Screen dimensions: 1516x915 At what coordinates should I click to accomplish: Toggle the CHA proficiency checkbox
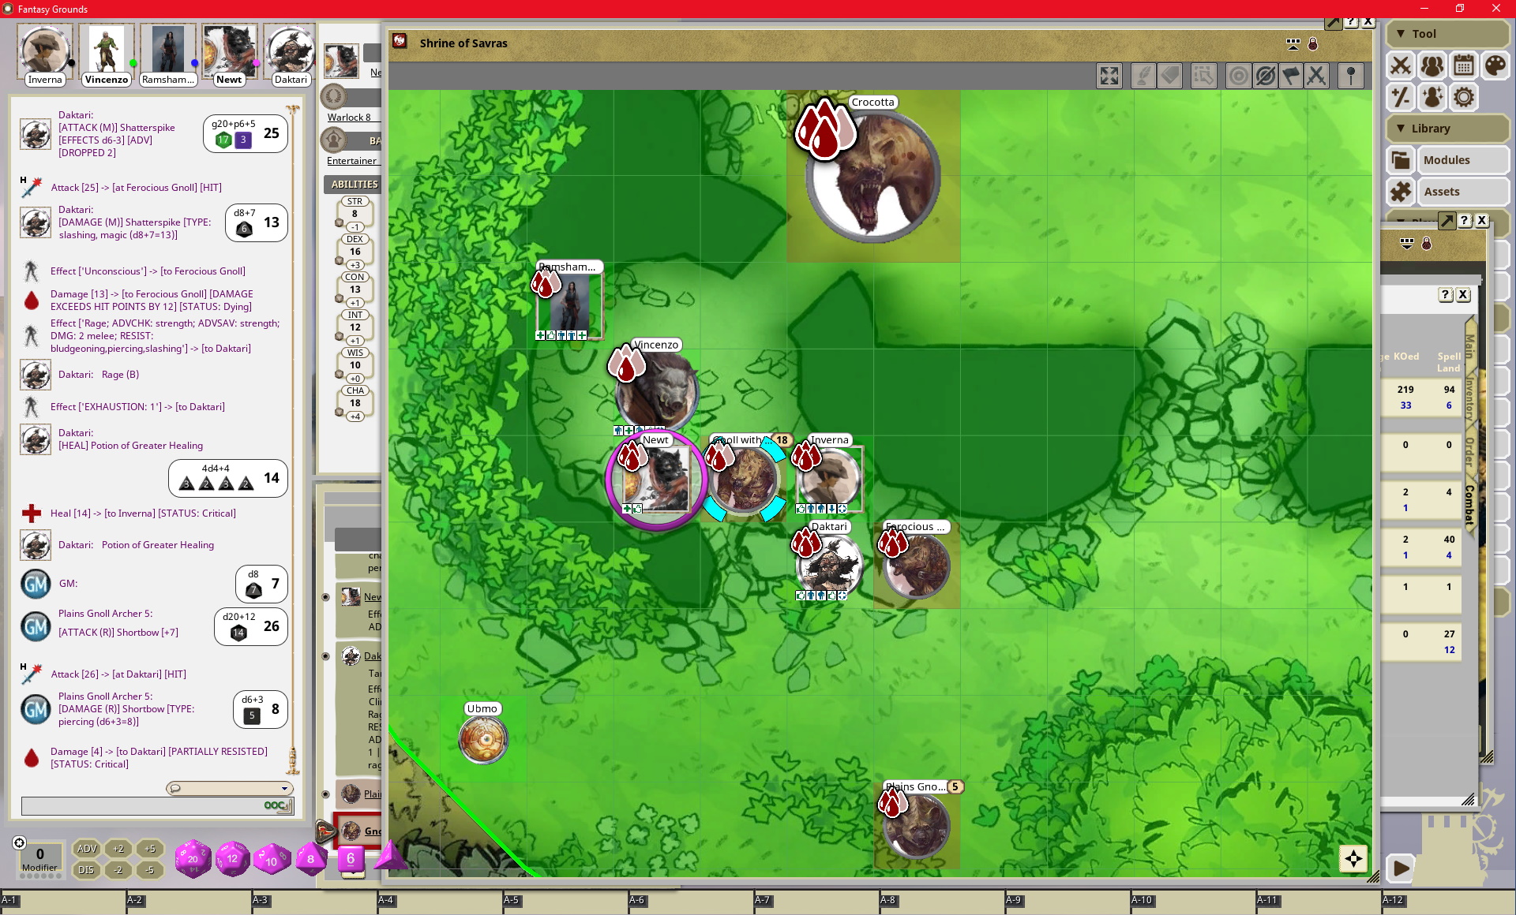(340, 412)
